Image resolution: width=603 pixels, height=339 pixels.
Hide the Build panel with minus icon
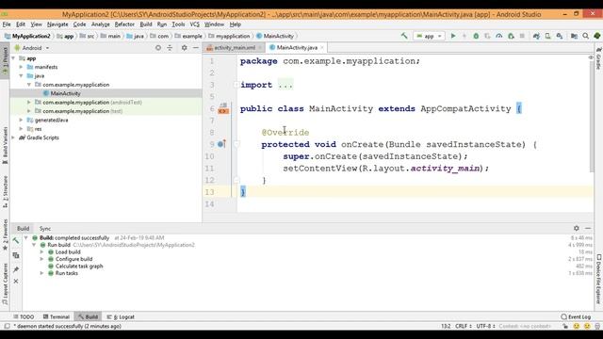pos(588,228)
